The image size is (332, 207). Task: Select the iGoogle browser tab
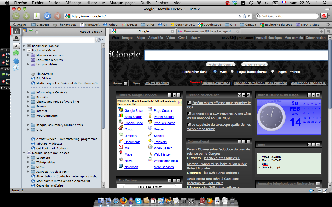143,31
